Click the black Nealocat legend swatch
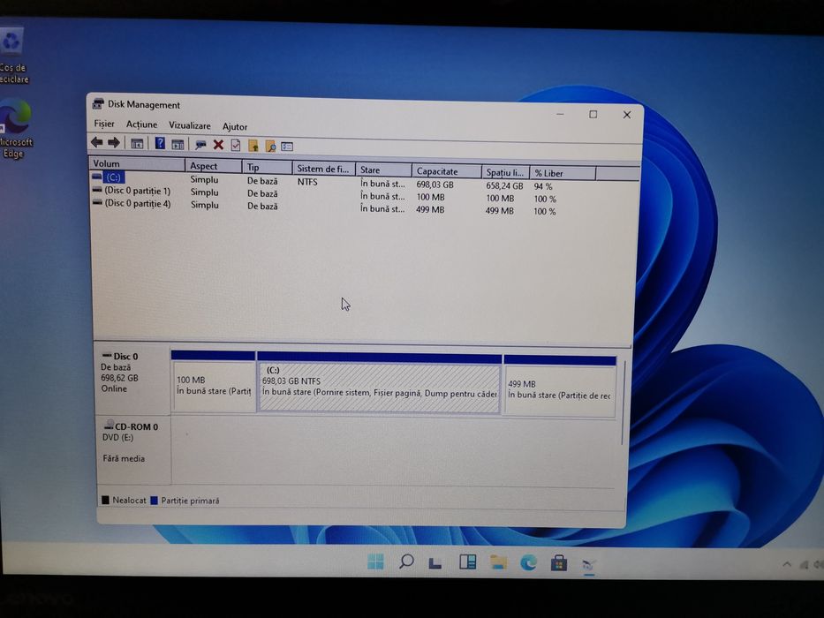Image resolution: width=824 pixels, height=618 pixels. pos(106,500)
